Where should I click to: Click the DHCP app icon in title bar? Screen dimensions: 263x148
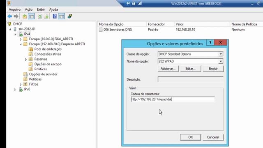coord(9,3)
